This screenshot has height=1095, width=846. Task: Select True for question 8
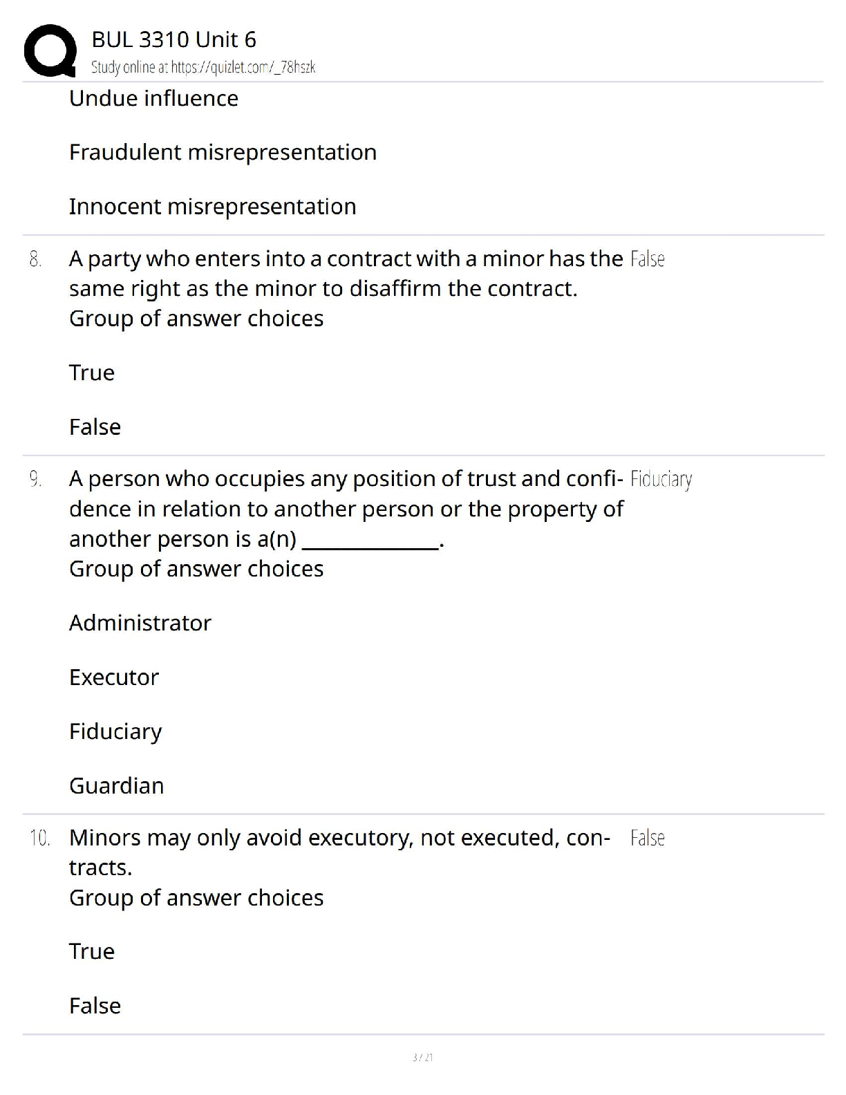[92, 373]
